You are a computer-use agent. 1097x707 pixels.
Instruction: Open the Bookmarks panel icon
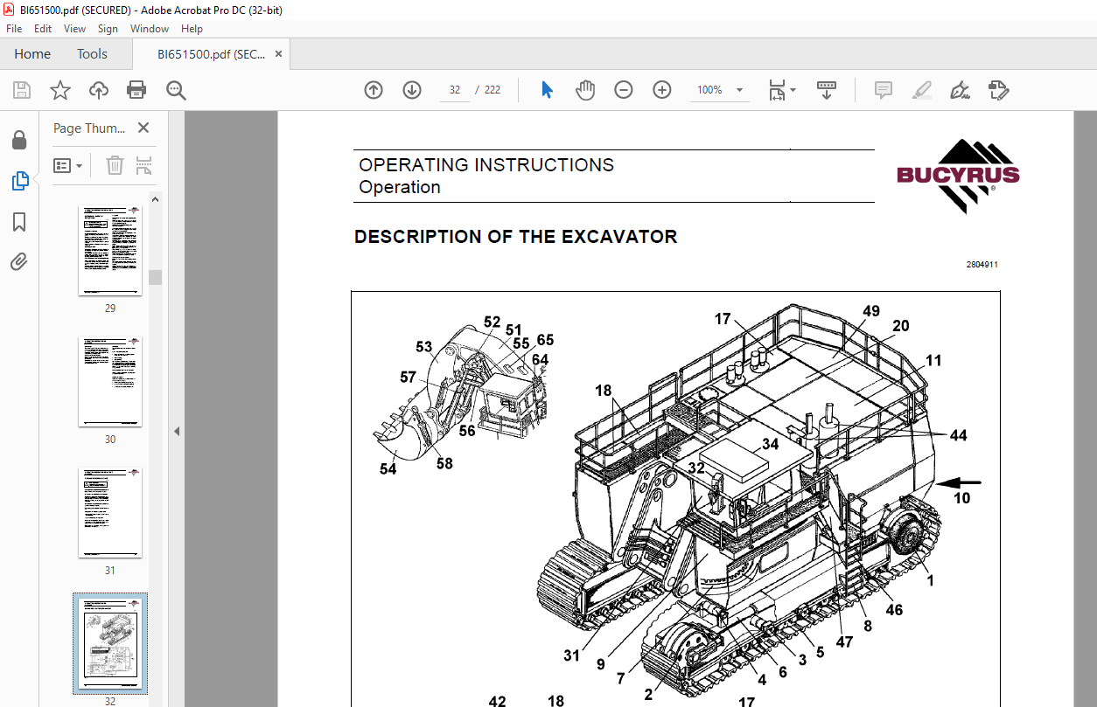[x=19, y=222]
